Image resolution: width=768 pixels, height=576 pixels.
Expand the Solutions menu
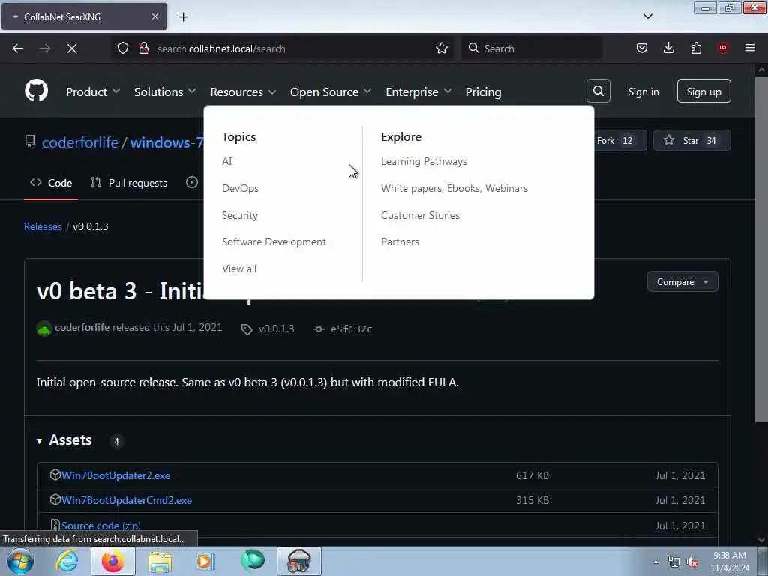click(x=165, y=91)
